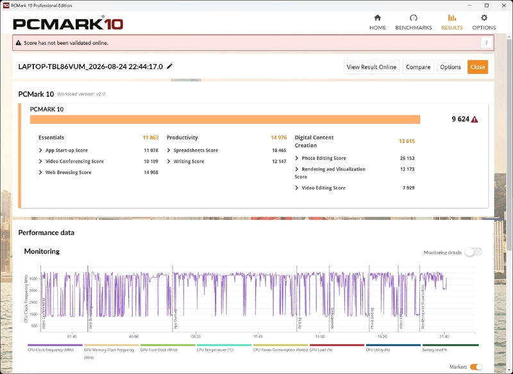Click the Productivity heading
The image size is (513, 374).
[182, 138]
